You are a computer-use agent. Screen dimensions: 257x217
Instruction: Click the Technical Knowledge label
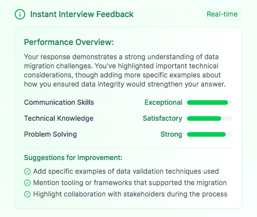[x=59, y=118]
